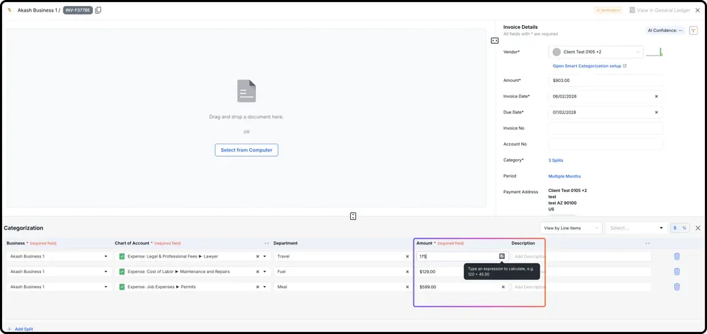Screen dimensions: 707x334
Task: Clear the Meal department value
Action: [x=407, y=287]
